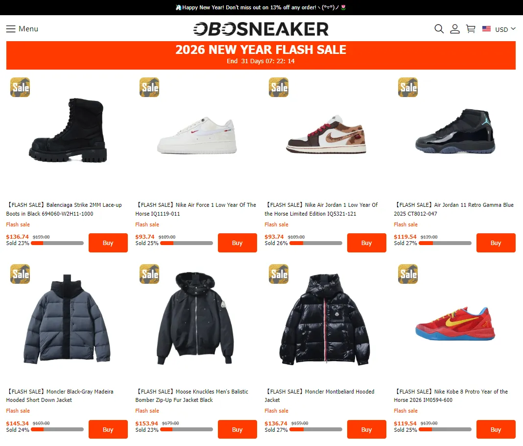Screen dimensions: 523x446
Task: Open the user account icon
Action: [454, 29]
